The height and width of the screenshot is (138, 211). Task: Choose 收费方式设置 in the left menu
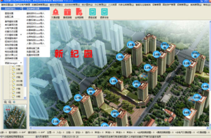point(11,31)
